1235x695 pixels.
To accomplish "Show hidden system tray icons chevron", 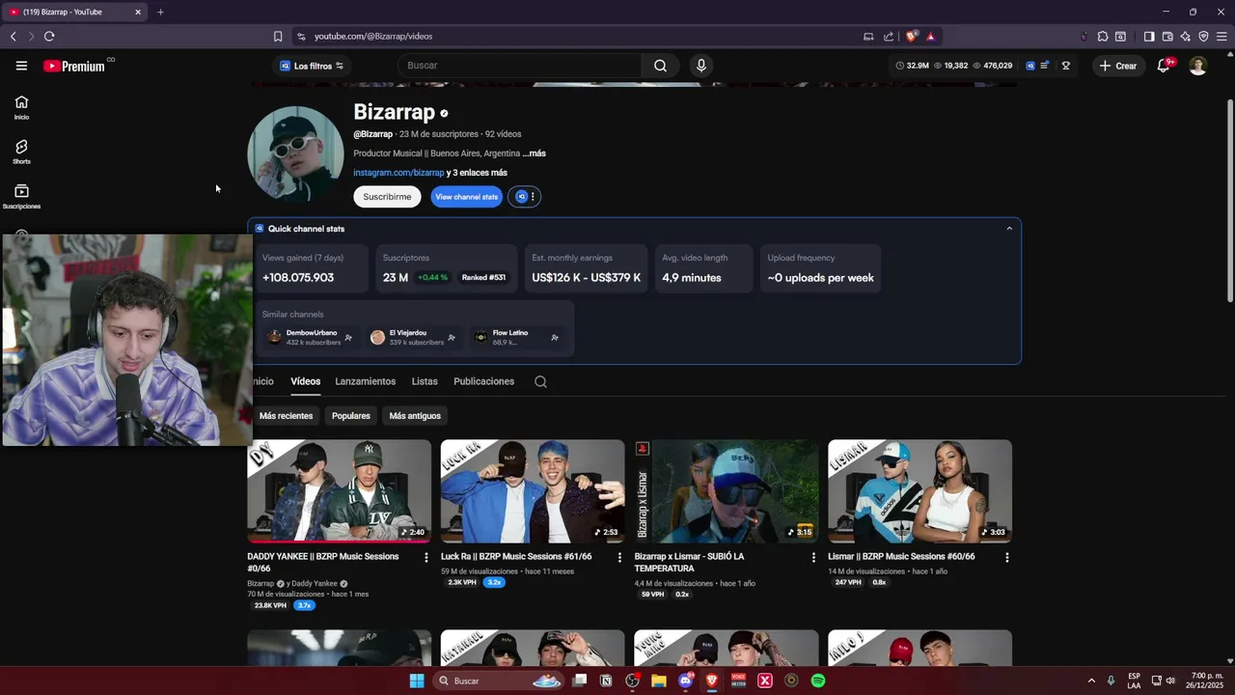I will [x=1091, y=681].
